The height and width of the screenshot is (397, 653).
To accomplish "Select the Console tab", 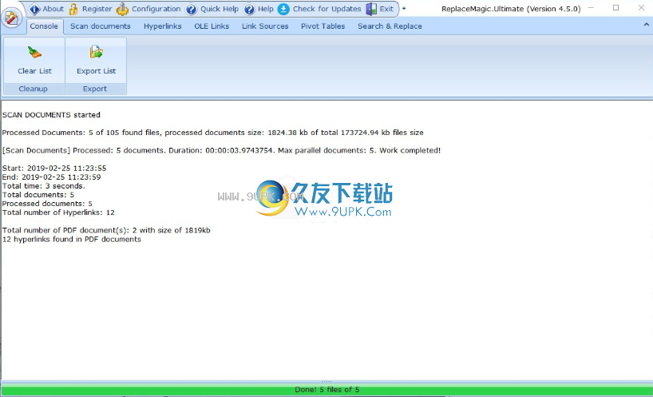I will click(44, 26).
